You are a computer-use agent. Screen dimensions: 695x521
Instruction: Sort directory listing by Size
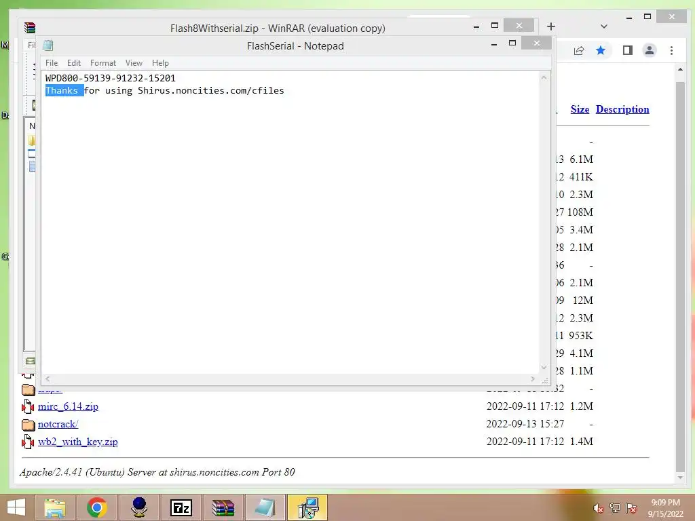click(x=580, y=109)
